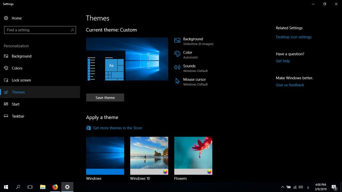Open network Wi-Fi tray icon
This screenshot has height=192, width=342.
tap(295, 187)
